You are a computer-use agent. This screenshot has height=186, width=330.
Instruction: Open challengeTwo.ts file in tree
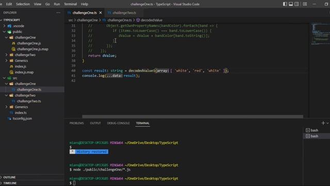pos(29,101)
